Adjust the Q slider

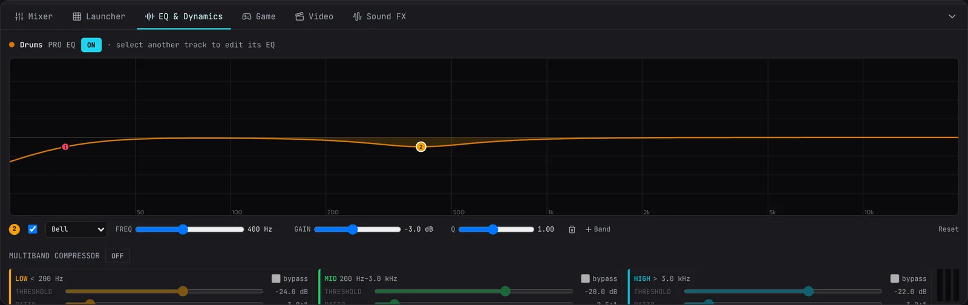496,229
